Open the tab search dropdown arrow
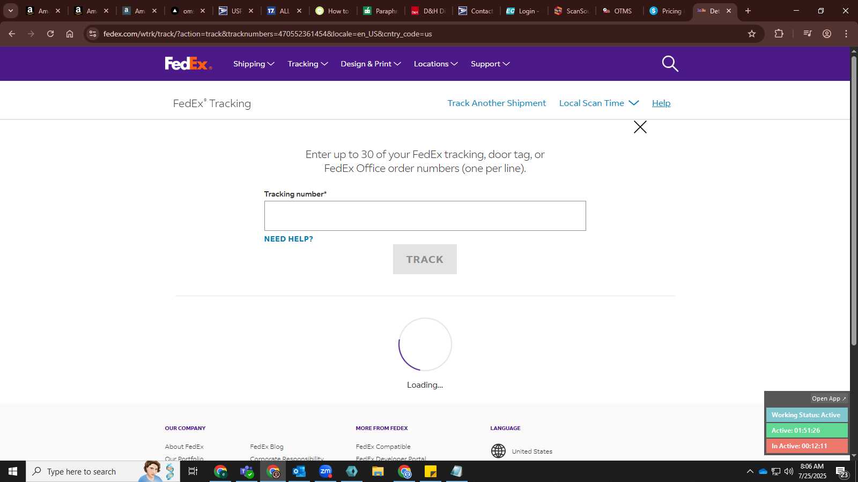This screenshot has height=482, width=858. [x=10, y=11]
